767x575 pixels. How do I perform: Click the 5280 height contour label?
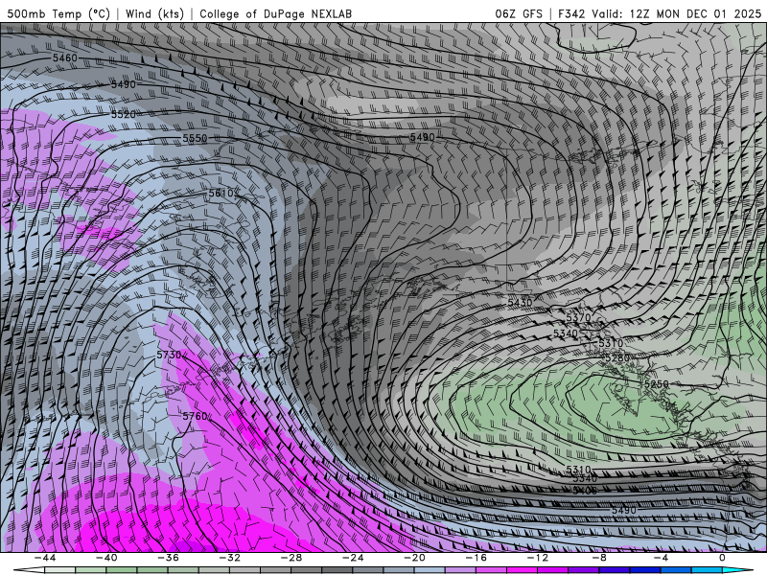617,357
